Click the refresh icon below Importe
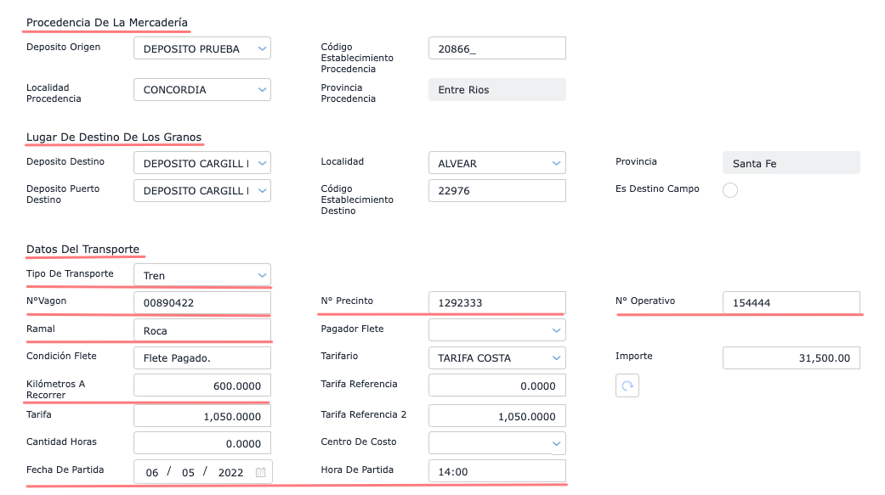Image resolution: width=885 pixels, height=495 pixels. [627, 385]
